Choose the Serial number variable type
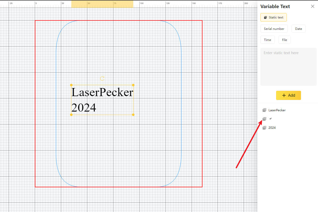Screen dimensions: 318x212 (x=274, y=29)
